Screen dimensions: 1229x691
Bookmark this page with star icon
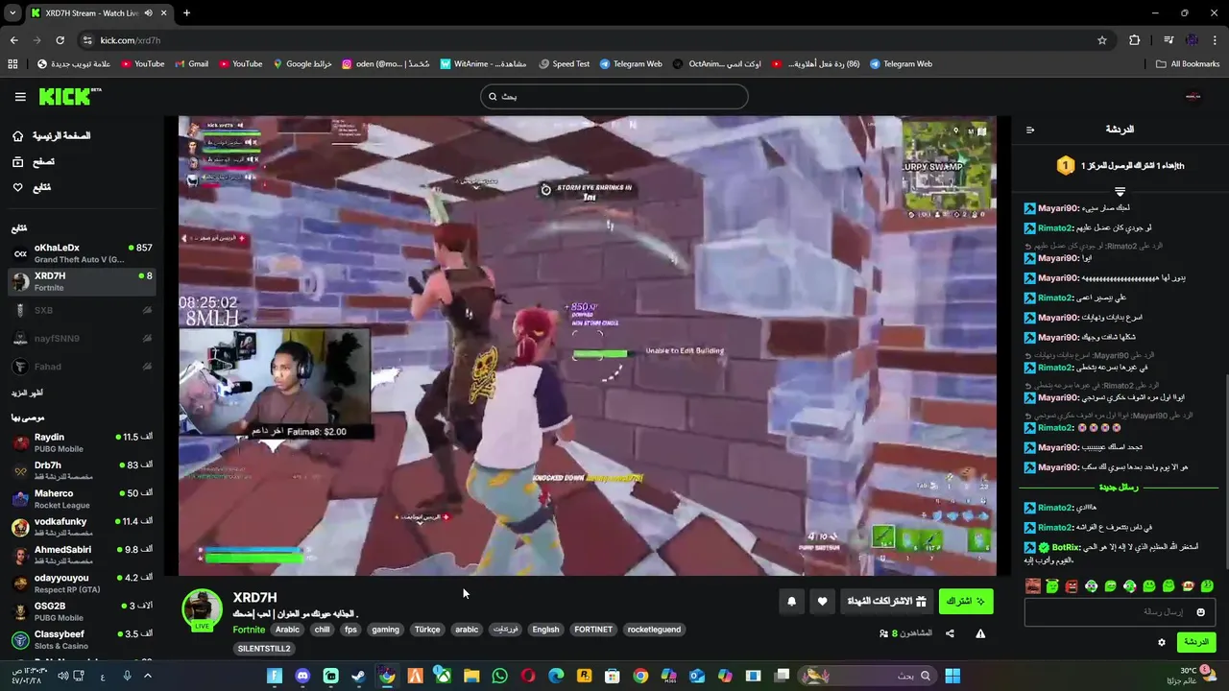coord(1102,40)
